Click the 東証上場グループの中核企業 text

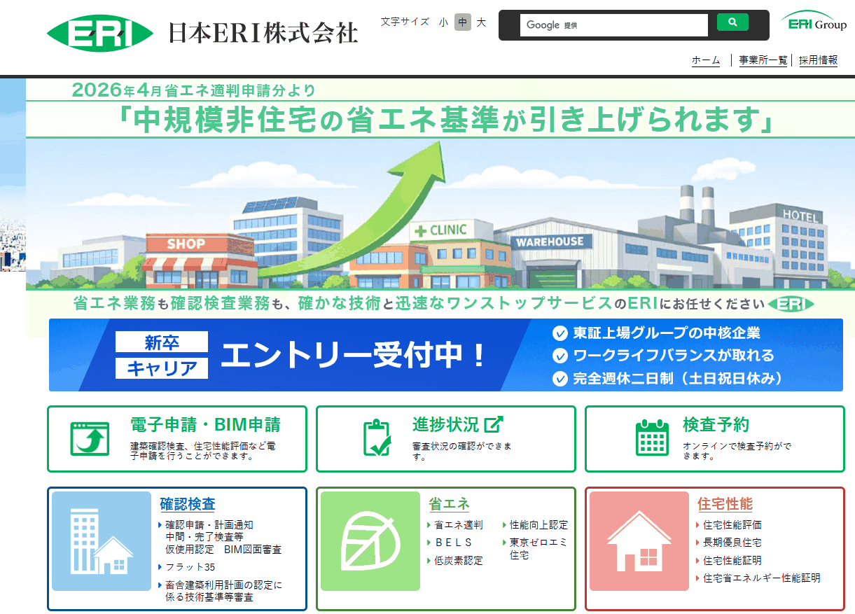tap(667, 333)
